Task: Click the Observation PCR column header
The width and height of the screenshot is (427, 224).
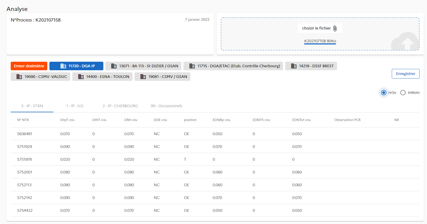Action: 347,120
